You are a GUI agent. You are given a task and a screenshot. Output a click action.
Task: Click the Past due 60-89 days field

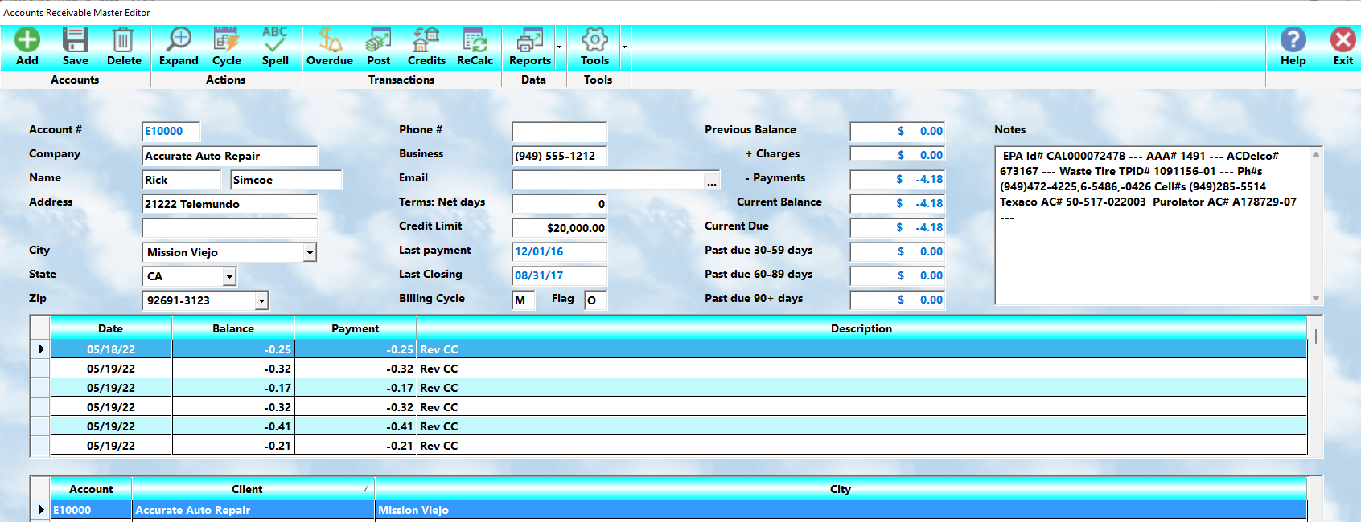coord(898,275)
